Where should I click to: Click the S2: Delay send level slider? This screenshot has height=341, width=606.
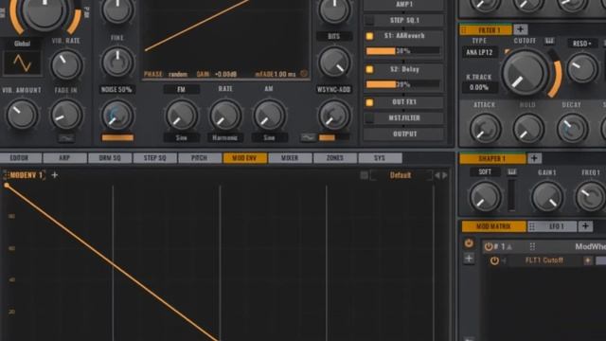click(402, 84)
